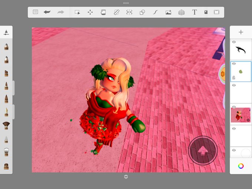Screen dimensions: 252x189
Task: Redo the undone action
Action: click(x=60, y=12)
